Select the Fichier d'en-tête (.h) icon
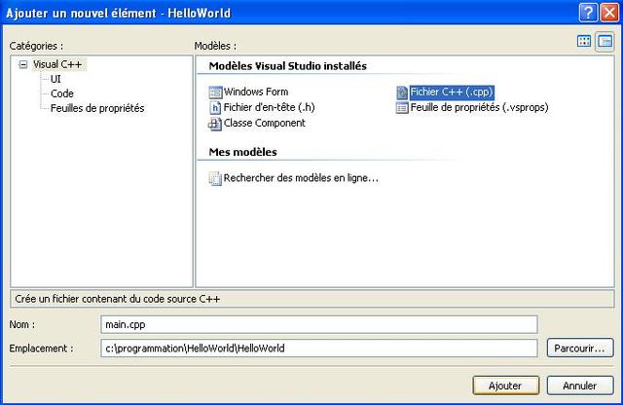623x405 pixels. click(216, 108)
